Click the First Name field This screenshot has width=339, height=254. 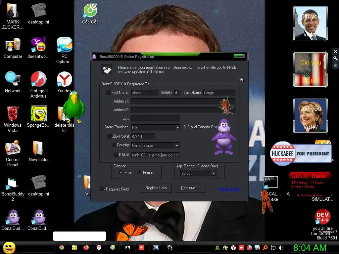(x=144, y=93)
